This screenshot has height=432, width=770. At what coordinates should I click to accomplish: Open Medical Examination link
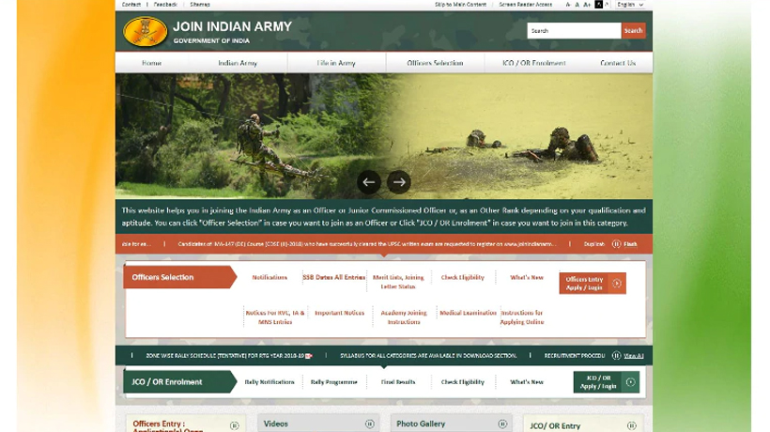[468, 313]
